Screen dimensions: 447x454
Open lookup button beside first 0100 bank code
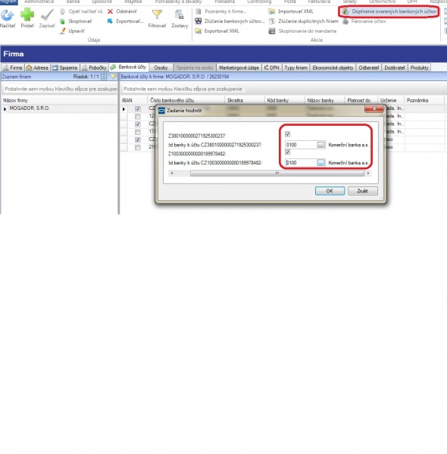(x=320, y=145)
